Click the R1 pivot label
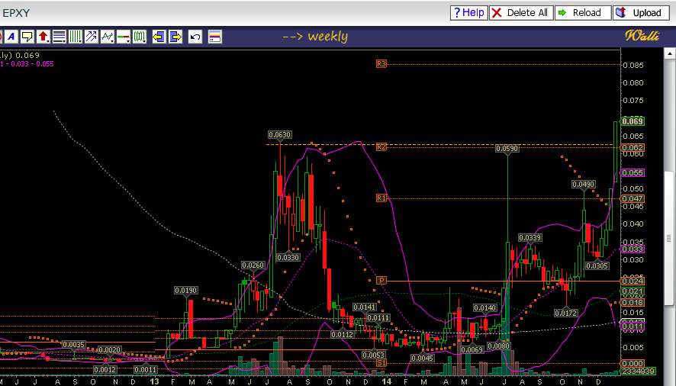This screenshot has width=676, height=386. 381,198
